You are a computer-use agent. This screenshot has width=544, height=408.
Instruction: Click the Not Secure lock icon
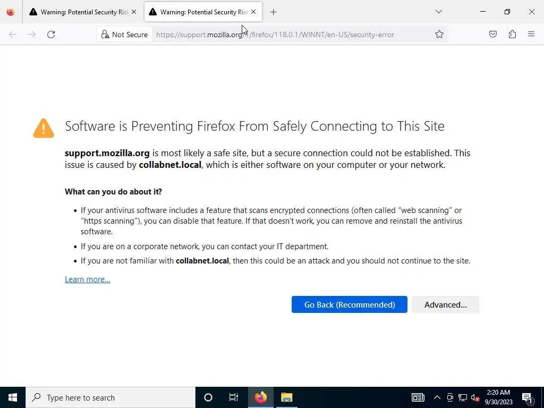coord(105,35)
